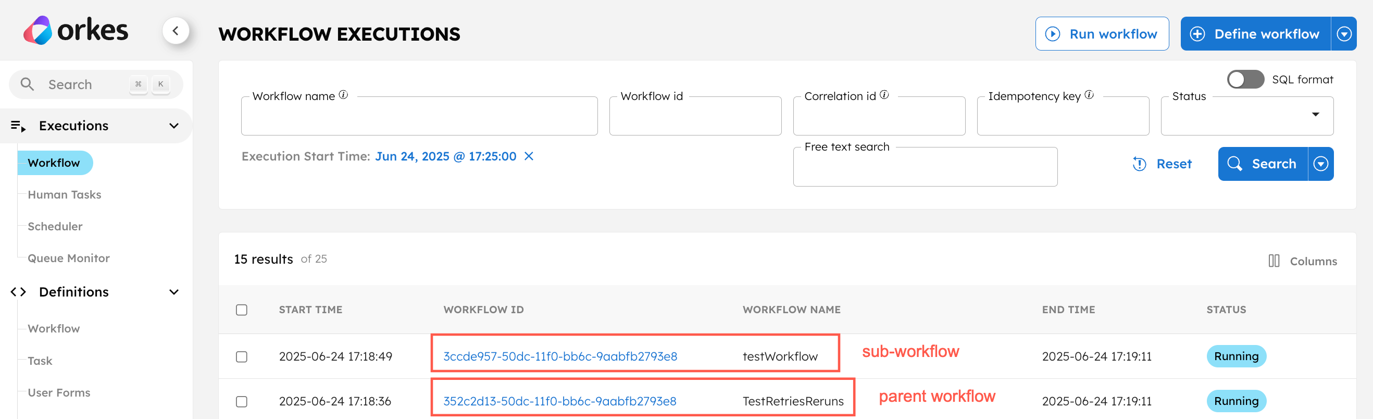Open Workflow under Definitions
Screen dimensions: 1373x419
coord(54,329)
